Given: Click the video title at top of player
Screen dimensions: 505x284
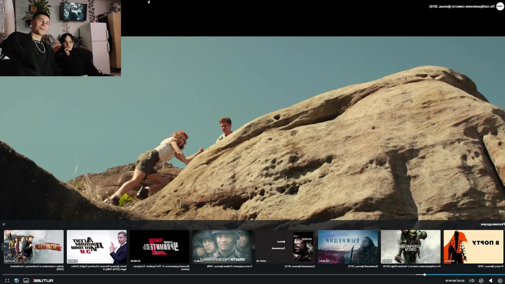Looking at the screenshot, I should coord(462,6).
